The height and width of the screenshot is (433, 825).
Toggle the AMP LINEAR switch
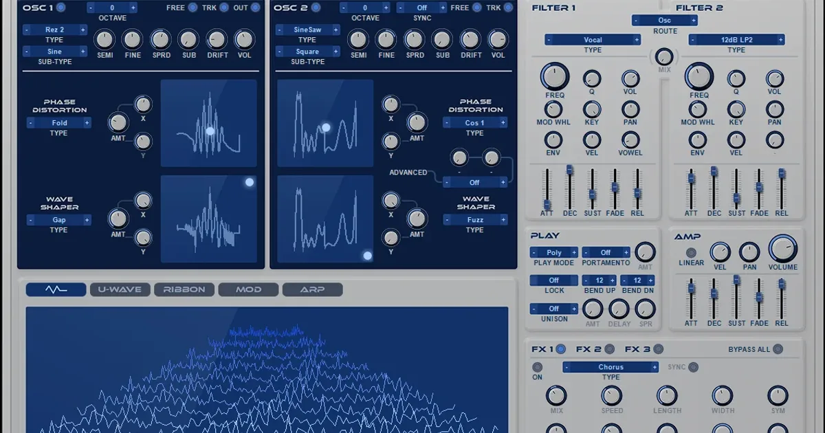[x=691, y=252]
